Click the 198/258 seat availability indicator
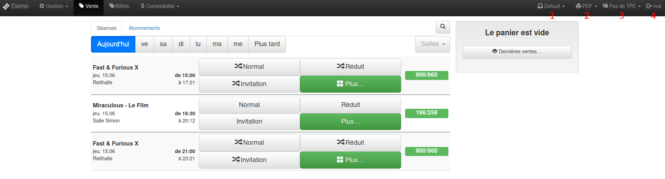The width and height of the screenshot is (665, 179). [426, 113]
